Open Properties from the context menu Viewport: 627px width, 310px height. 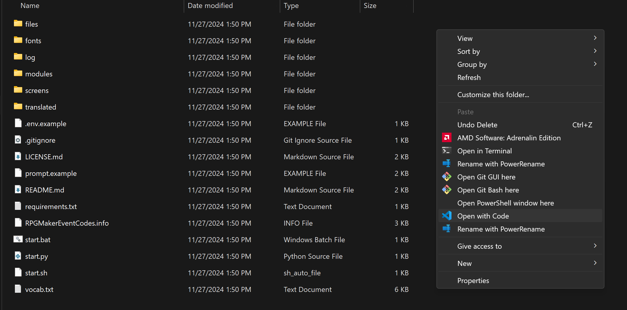(x=520, y=281)
